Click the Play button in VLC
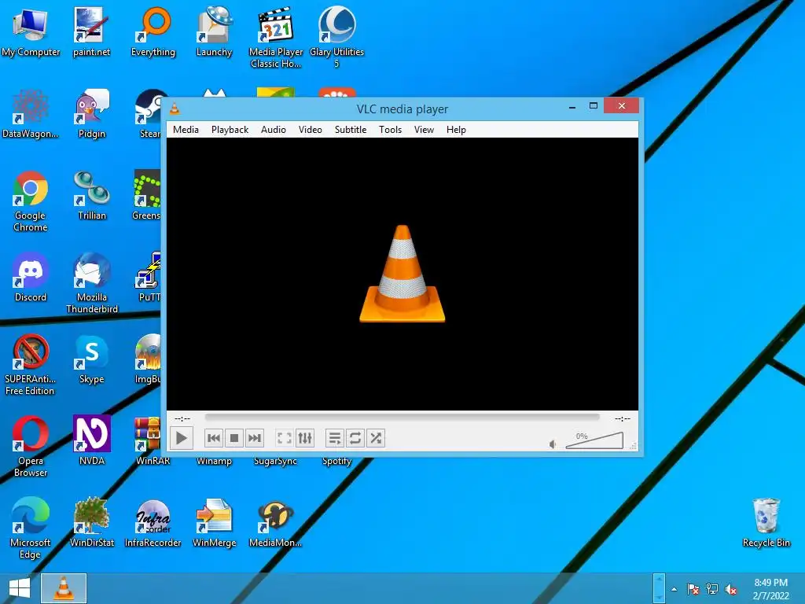Image resolution: width=805 pixels, height=604 pixels. [x=182, y=438]
